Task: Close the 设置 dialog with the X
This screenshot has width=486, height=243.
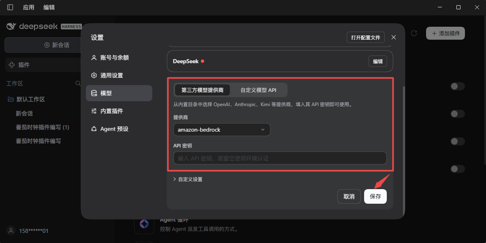Action: point(394,37)
